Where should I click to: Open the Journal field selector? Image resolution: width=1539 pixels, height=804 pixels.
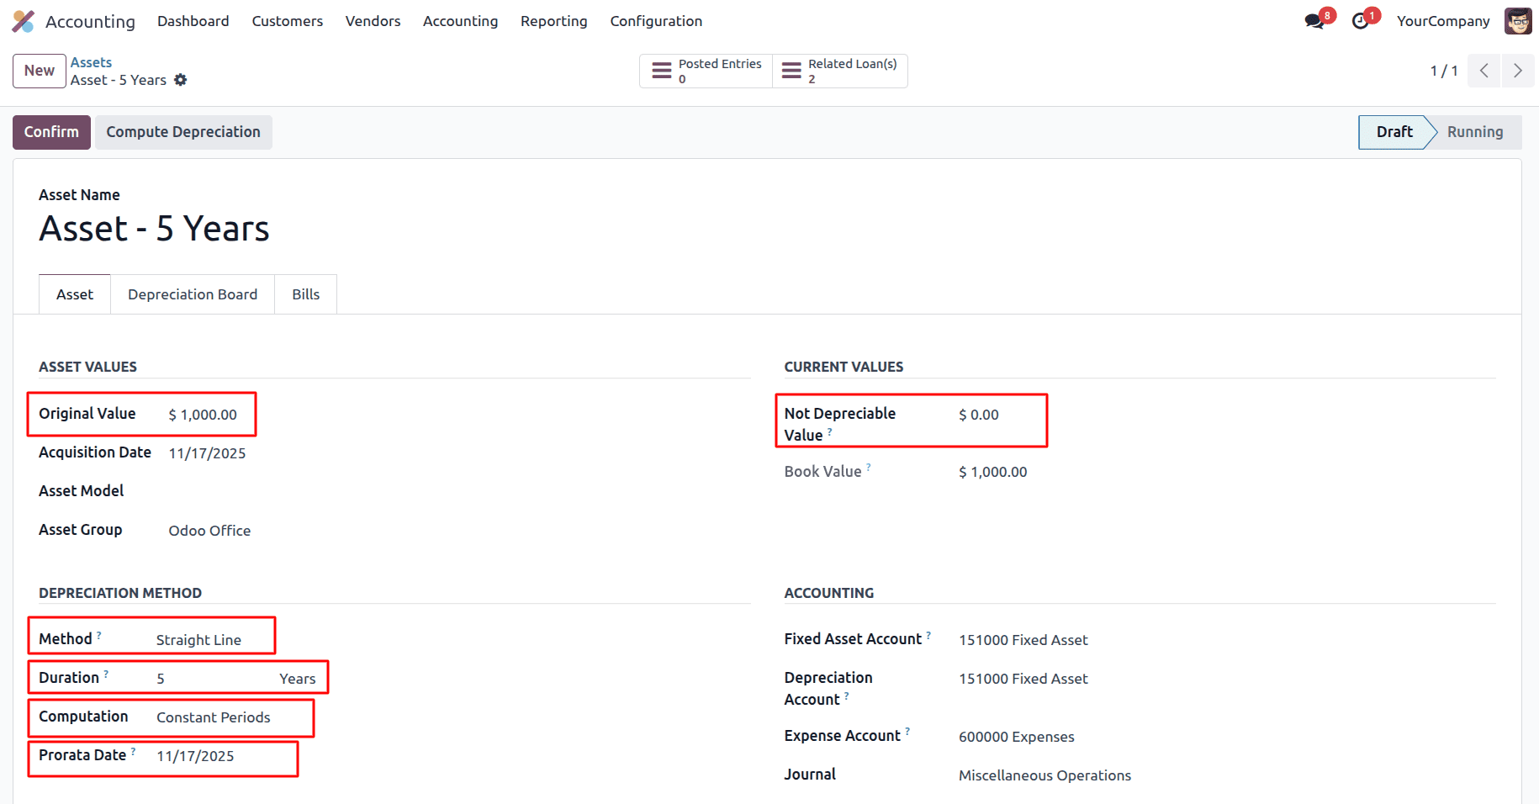1045,775
